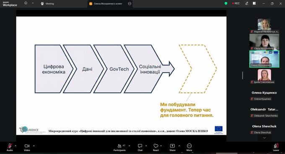Open the Chat bubble icon
The image size is (285, 154).
(140, 146)
